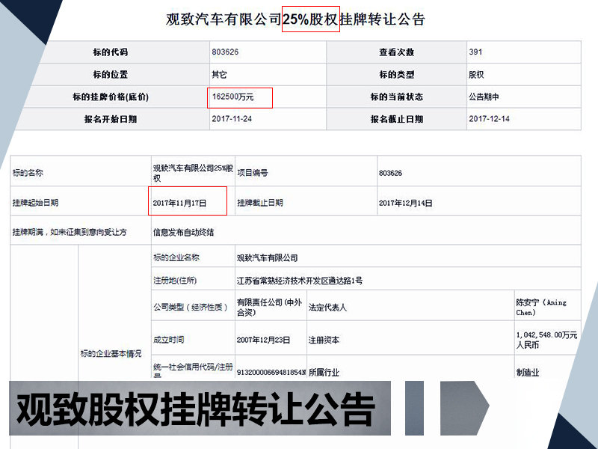Click the 标的企业名称 label
The width and height of the screenshot is (598, 449).
pos(176,257)
